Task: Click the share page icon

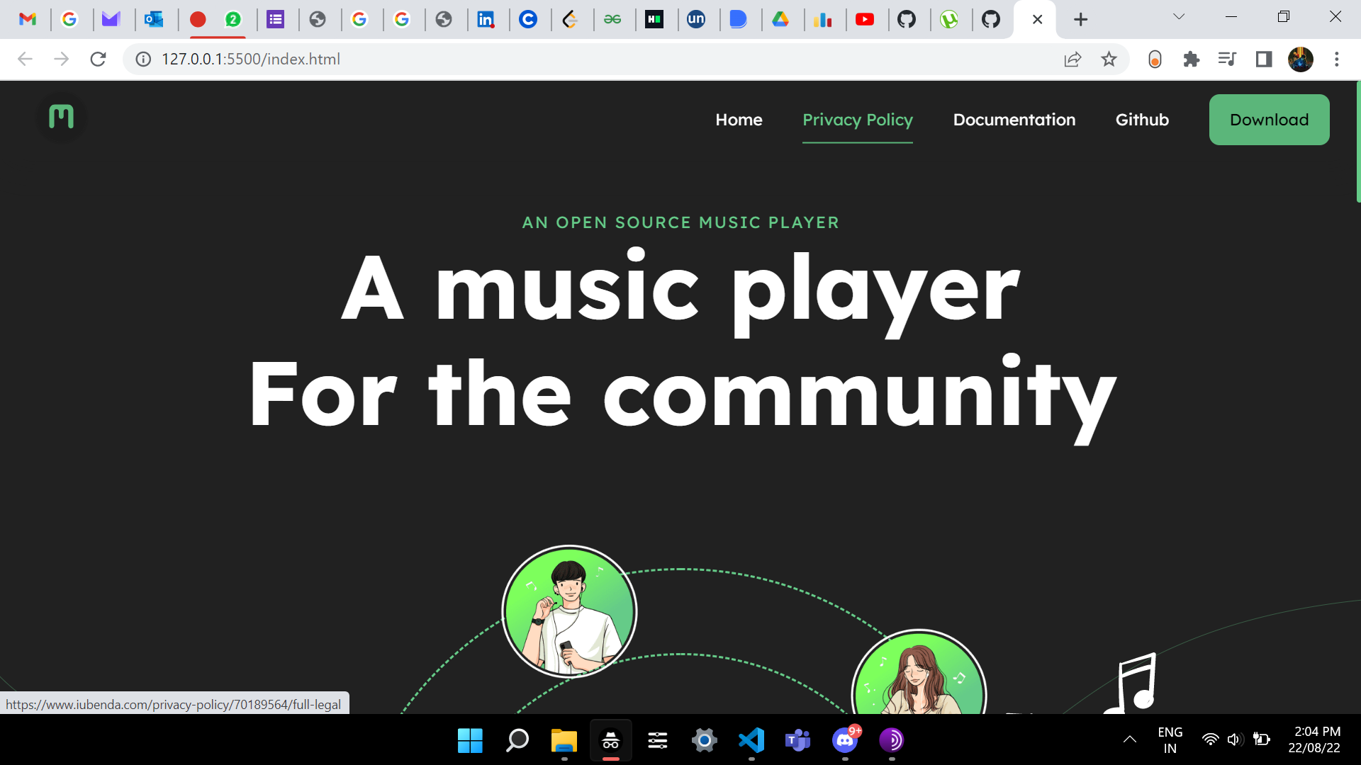Action: coord(1072,59)
